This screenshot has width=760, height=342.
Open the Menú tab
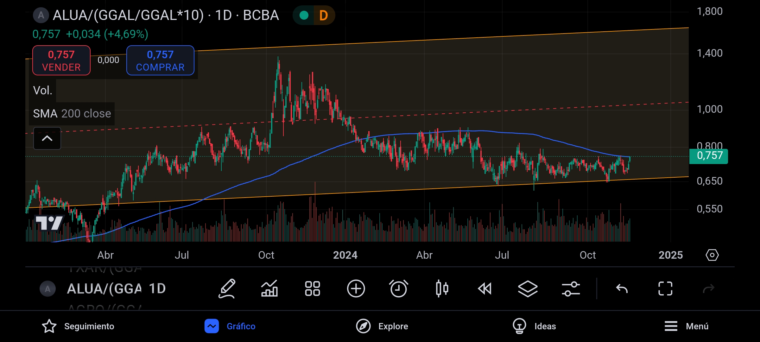[x=686, y=326]
